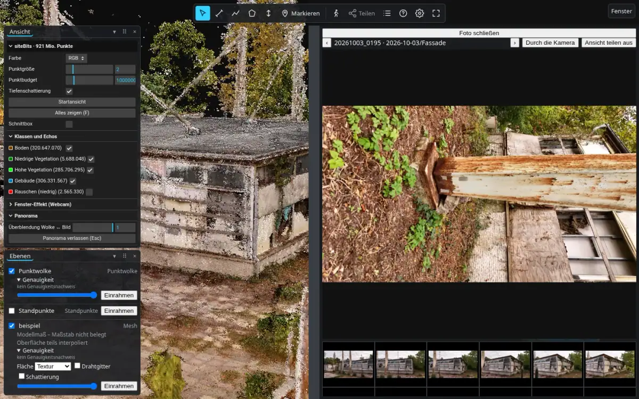This screenshot has width=639, height=399.
Task: Click Einrahmen for beispiel layer
Action: click(x=119, y=386)
